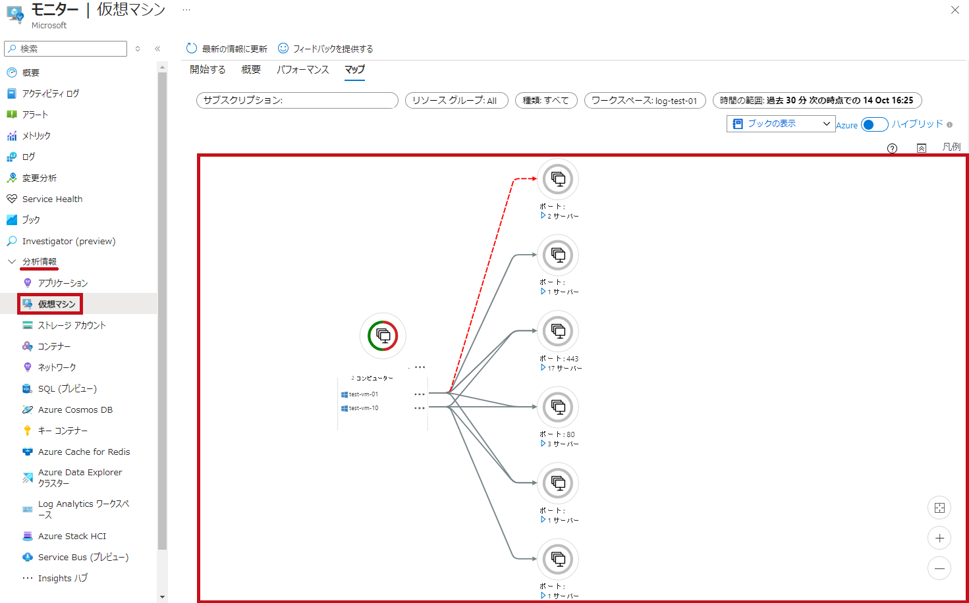Open コンテナー insights item

pyautogui.click(x=54, y=346)
